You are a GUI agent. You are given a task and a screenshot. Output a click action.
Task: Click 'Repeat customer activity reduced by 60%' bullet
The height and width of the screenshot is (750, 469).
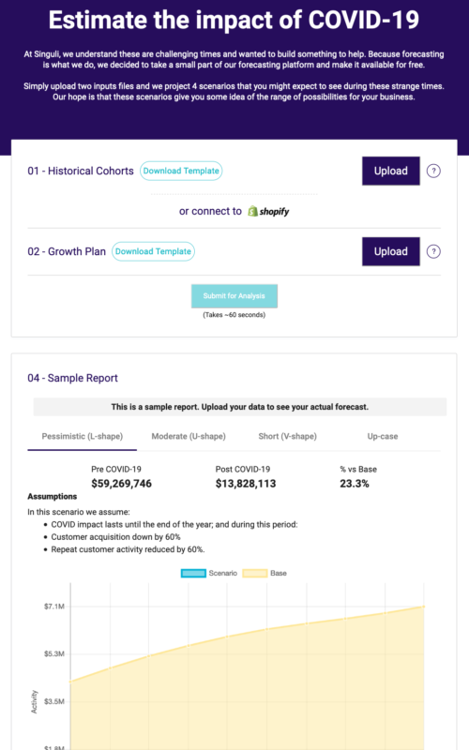click(128, 549)
